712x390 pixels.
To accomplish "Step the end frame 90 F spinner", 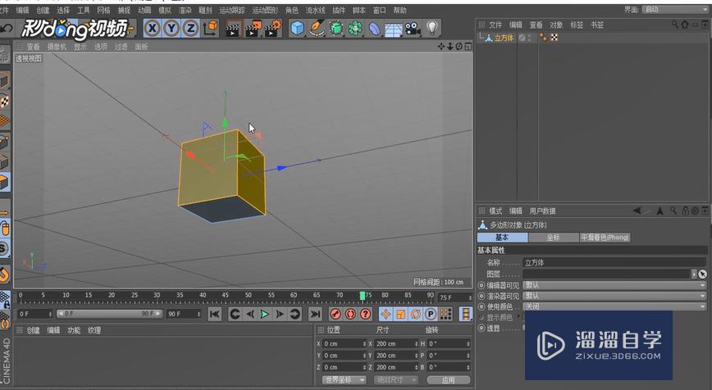I will [199, 314].
